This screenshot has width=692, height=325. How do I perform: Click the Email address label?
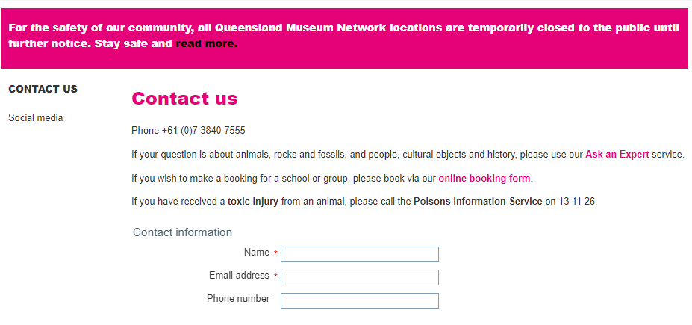click(239, 276)
